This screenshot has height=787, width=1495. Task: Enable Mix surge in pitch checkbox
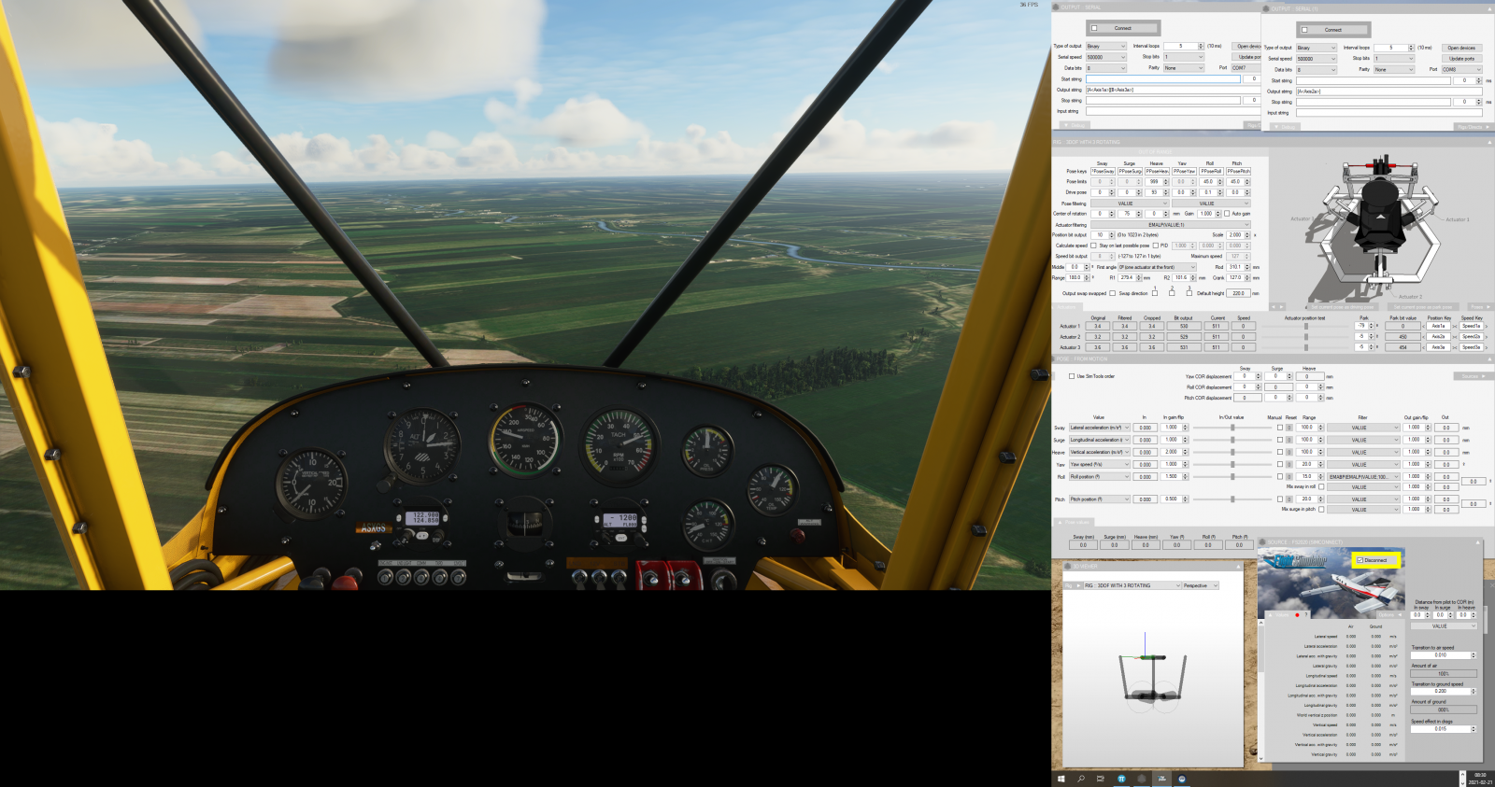1320,509
